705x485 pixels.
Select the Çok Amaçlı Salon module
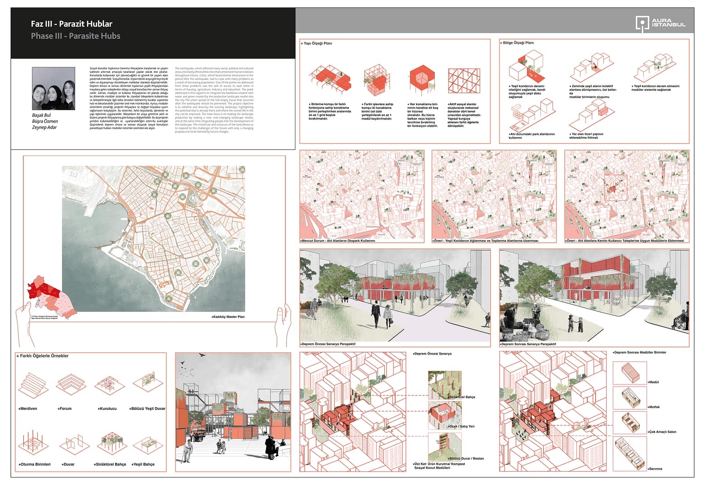pyautogui.click(x=629, y=423)
